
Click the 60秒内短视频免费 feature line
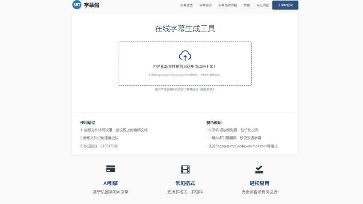point(232,130)
